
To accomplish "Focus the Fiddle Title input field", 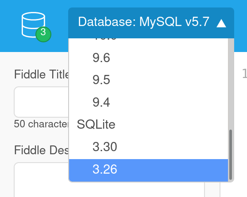I will pyautogui.click(x=42, y=102).
